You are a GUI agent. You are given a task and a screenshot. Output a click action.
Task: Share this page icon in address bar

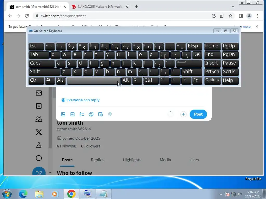(222, 16)
